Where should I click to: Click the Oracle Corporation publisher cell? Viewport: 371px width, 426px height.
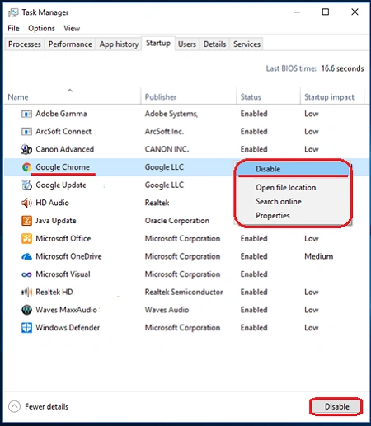(177, 221)
